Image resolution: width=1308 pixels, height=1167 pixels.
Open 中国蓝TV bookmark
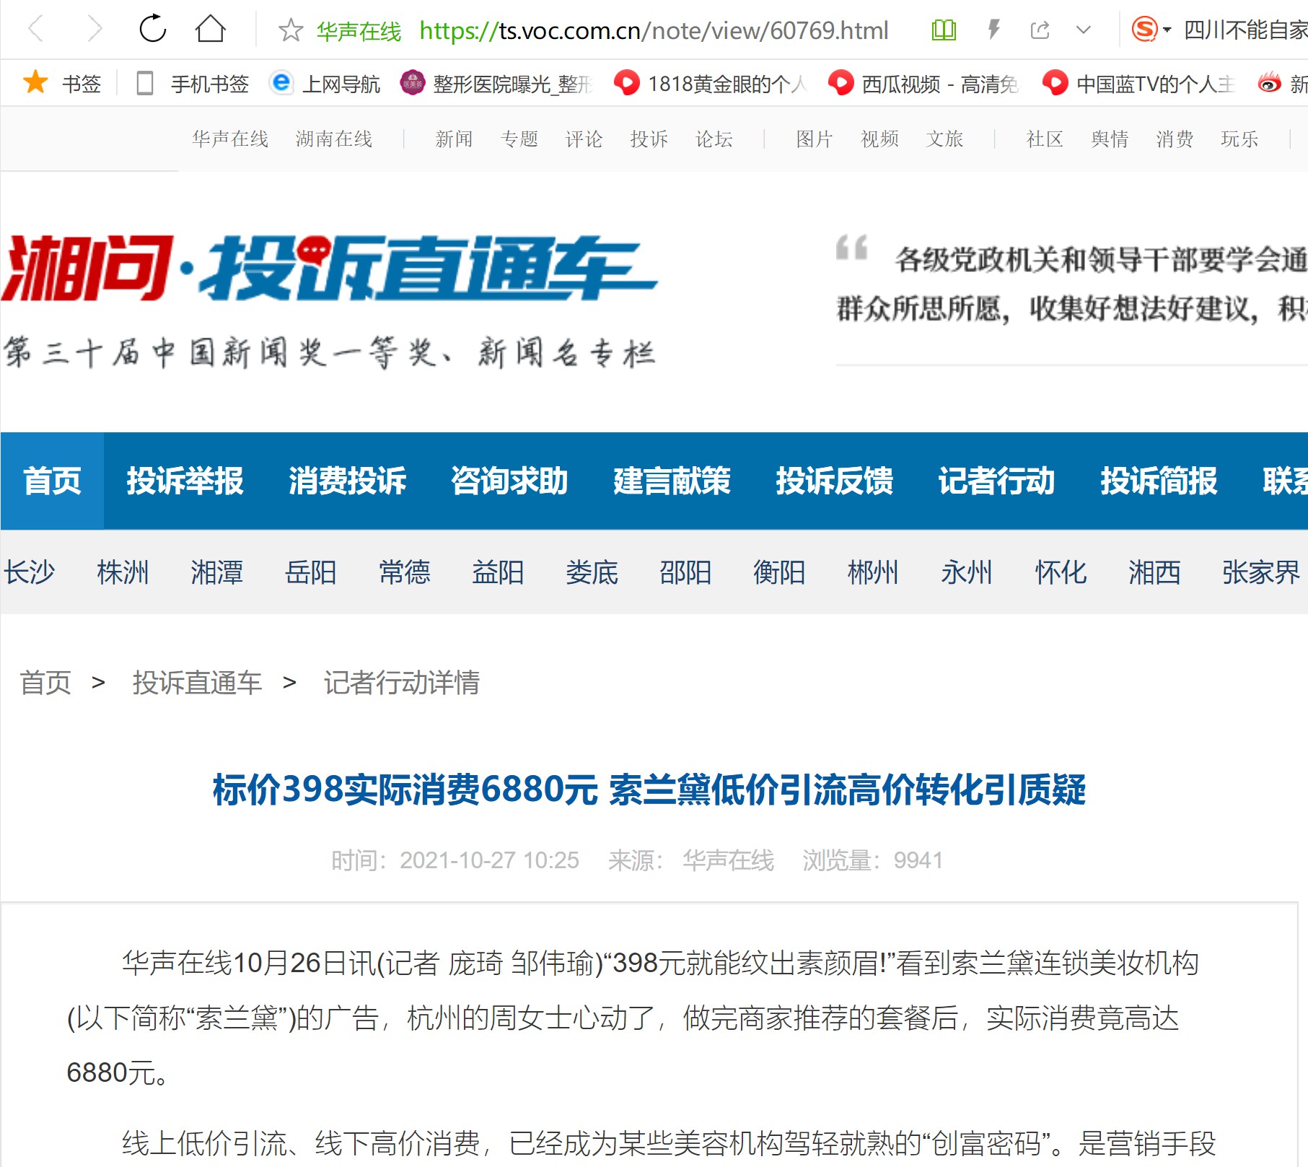coord(1138,84)
